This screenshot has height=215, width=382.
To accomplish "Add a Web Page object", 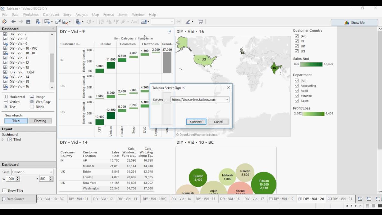I will pyautogui.click(x=40, y=102).
